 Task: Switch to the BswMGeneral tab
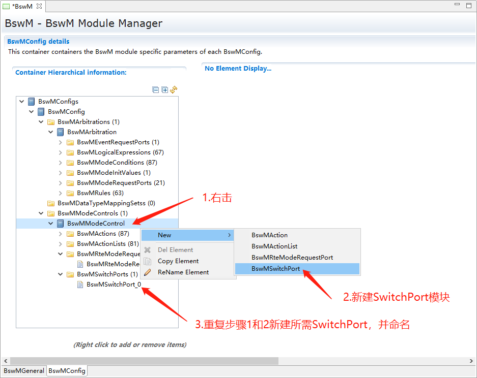click(x=24, y=371)
